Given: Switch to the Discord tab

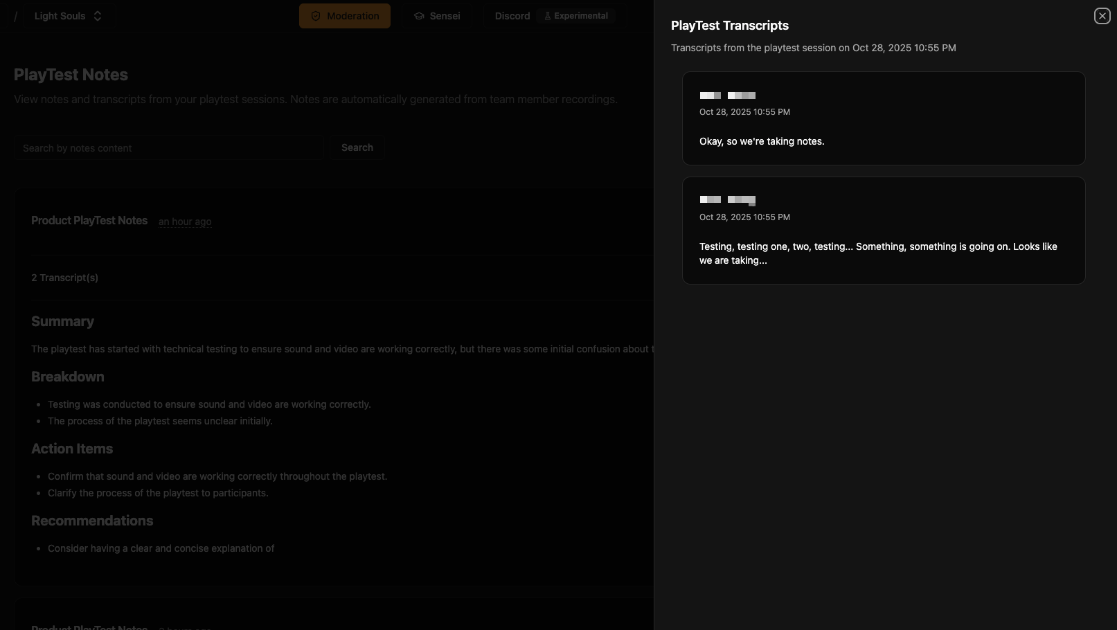Looking at the screenshot, I should tap(512, 16).
